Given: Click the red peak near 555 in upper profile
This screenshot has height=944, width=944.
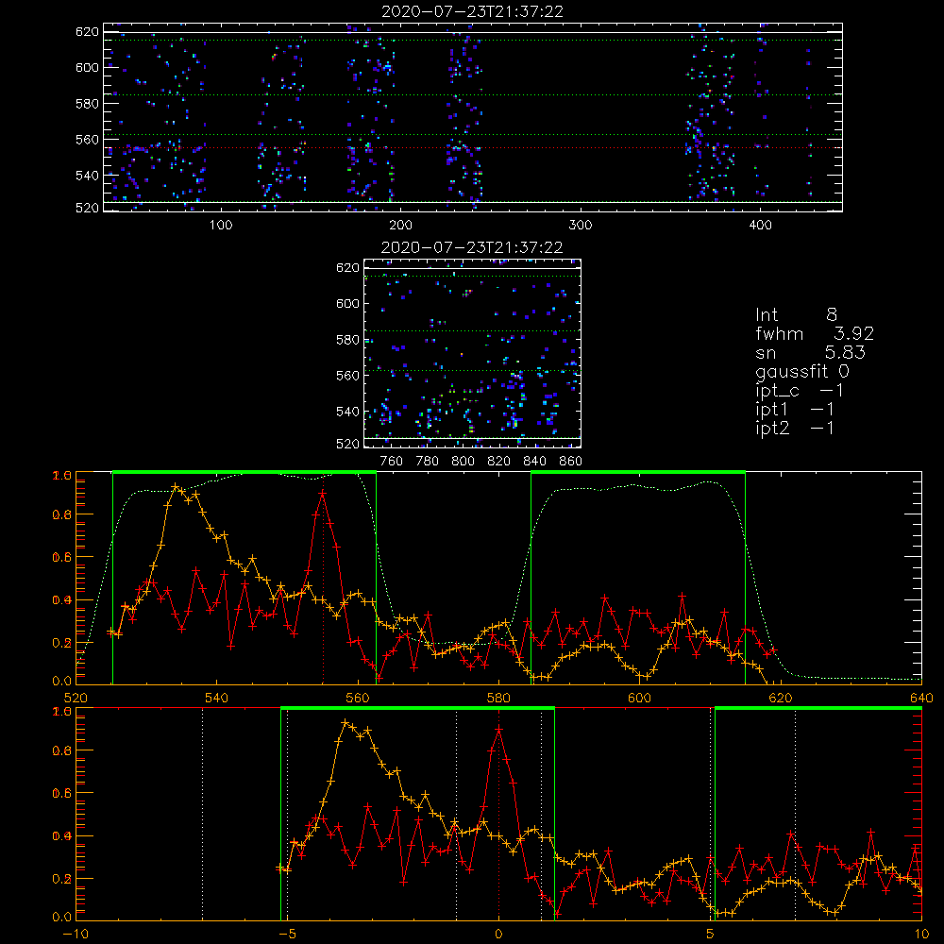Looking at the screenshot, I should pos(323,493).
